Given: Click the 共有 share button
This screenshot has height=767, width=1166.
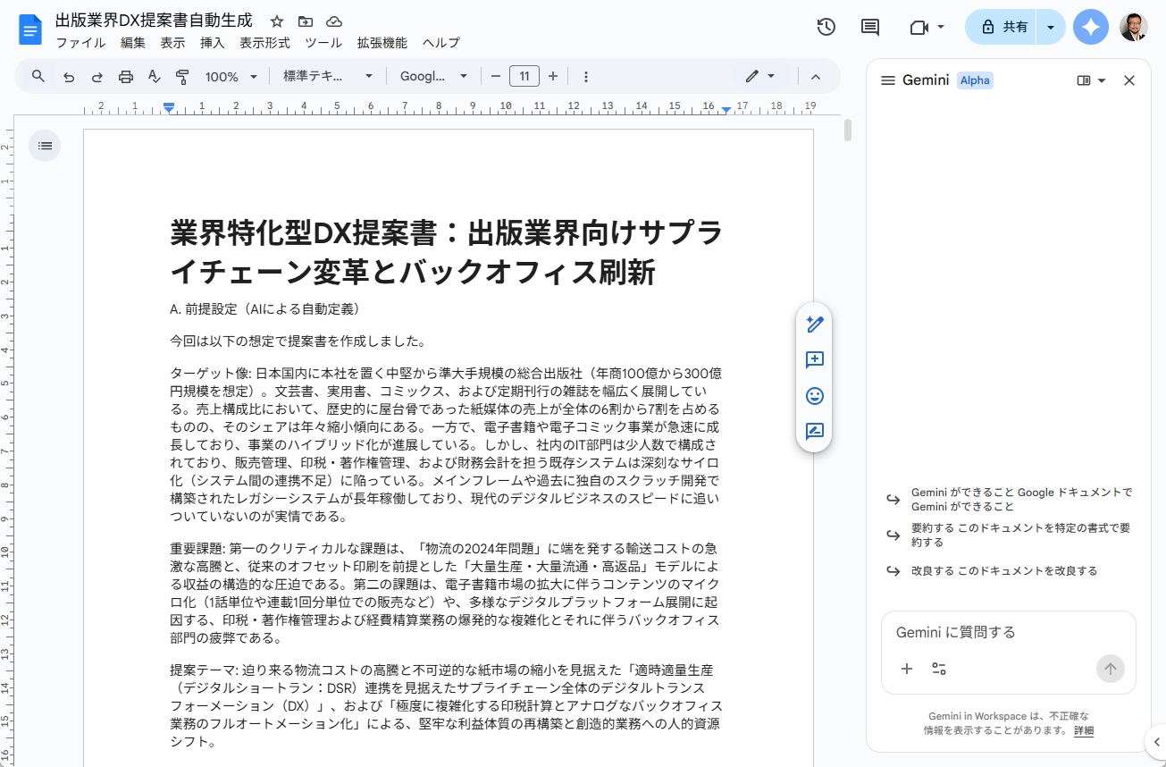Looking at the screenshot, I should 1004,27.
